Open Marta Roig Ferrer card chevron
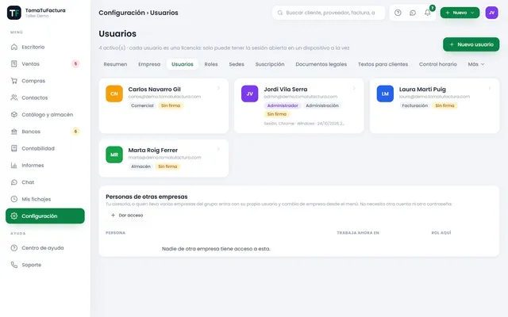508x317 pixels. click(x=219, y=149)
